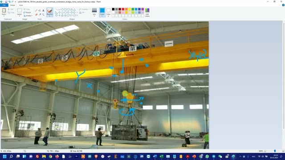Click the crane photo on the canvas
The height and width of the screenshot is (160, 285).
(105, 85)
